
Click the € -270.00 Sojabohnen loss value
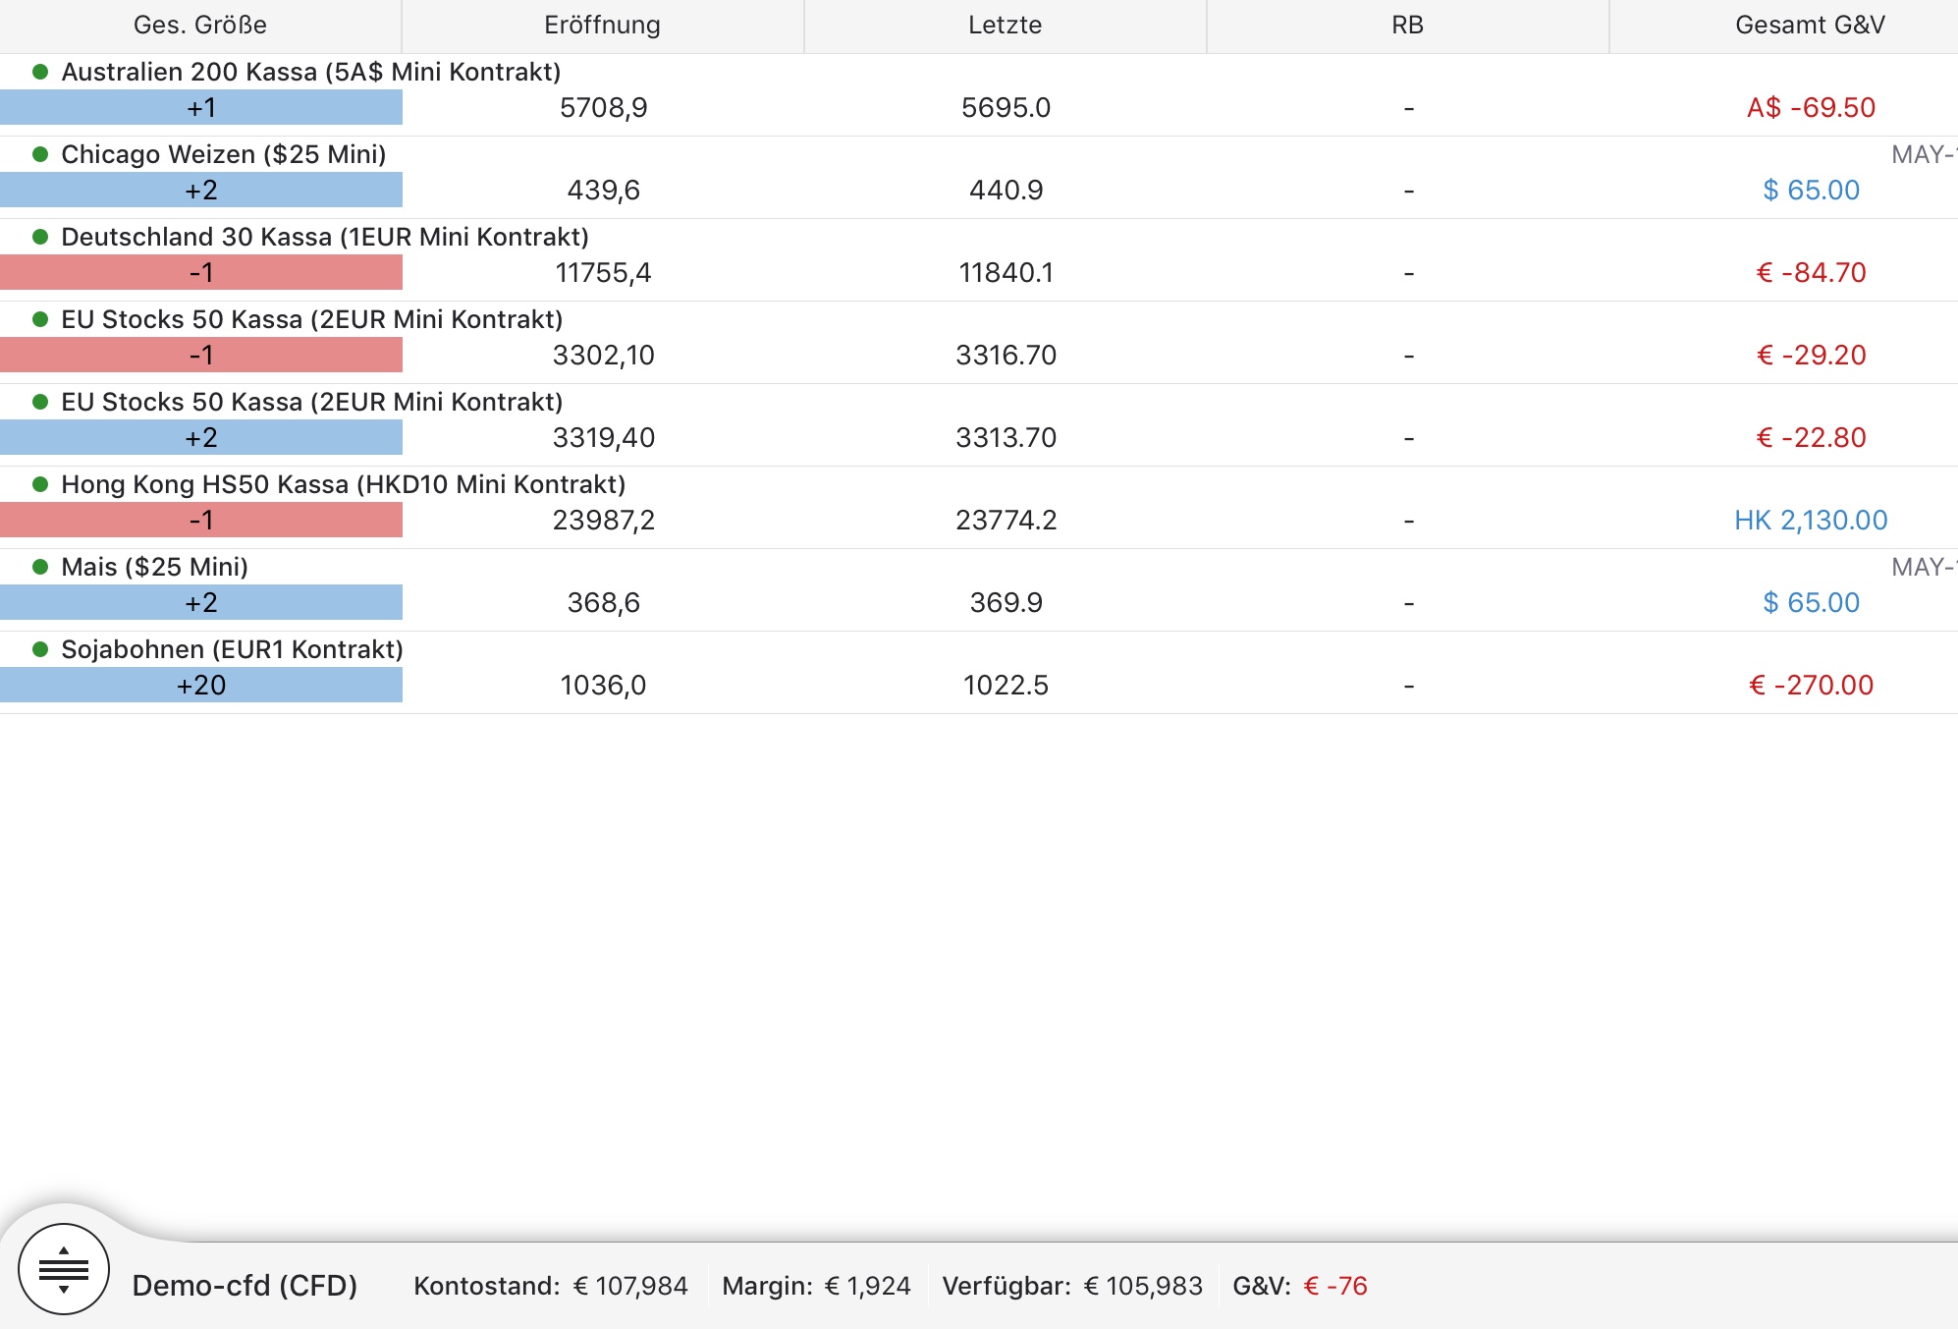(1811, 685)
